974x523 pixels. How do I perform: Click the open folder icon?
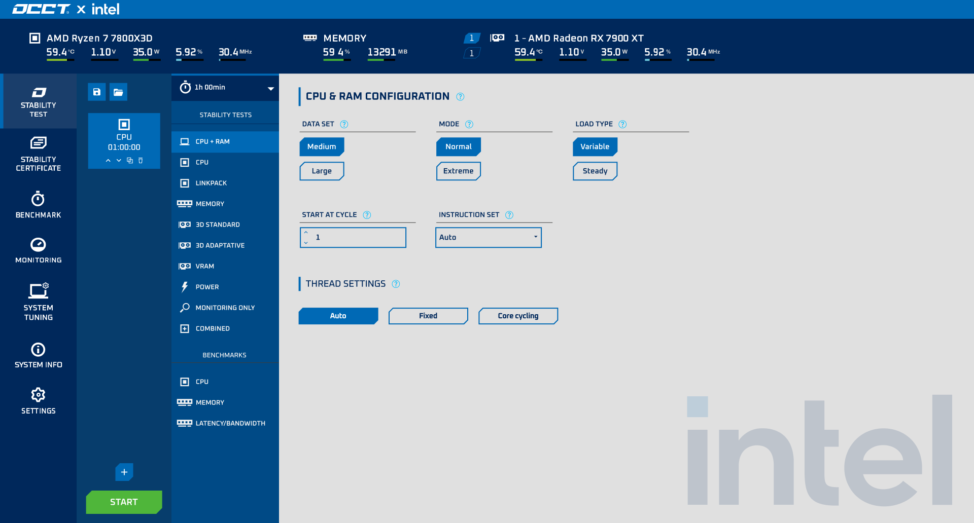[x=118, y=92]
